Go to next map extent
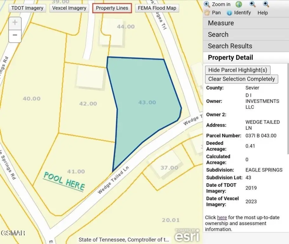Screen dimensions: 289x244 point(266,4)
